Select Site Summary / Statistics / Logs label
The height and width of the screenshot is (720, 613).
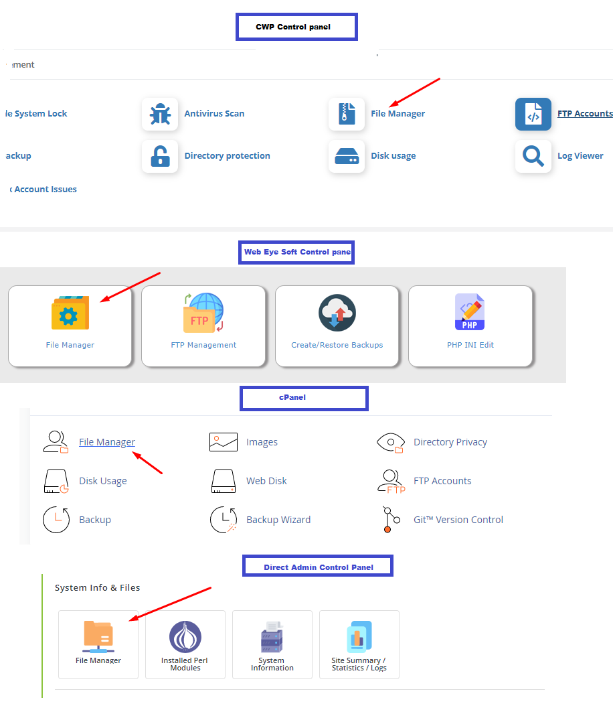point(359,664)
